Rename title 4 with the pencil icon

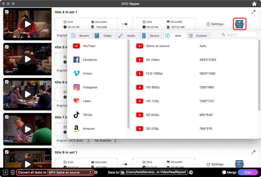(x=253, y=12)
